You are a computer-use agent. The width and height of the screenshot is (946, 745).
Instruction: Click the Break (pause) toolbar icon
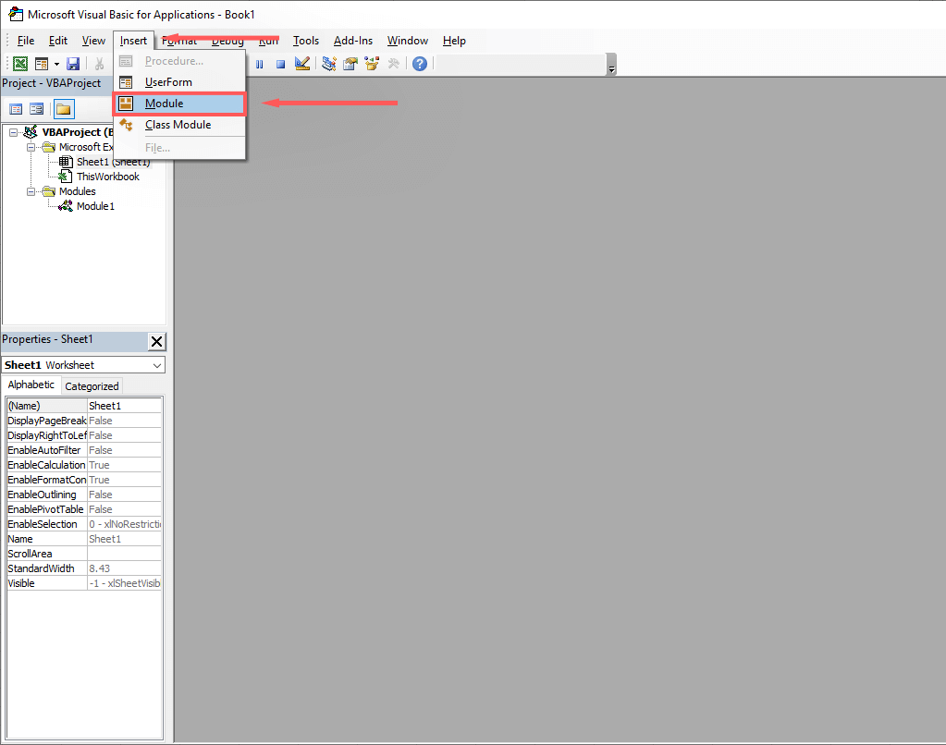point(260,64)
